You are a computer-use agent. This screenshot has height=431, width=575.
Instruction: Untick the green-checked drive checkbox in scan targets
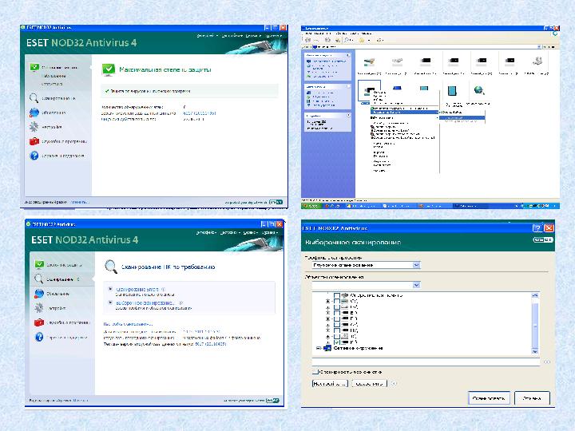coord(337,342)
